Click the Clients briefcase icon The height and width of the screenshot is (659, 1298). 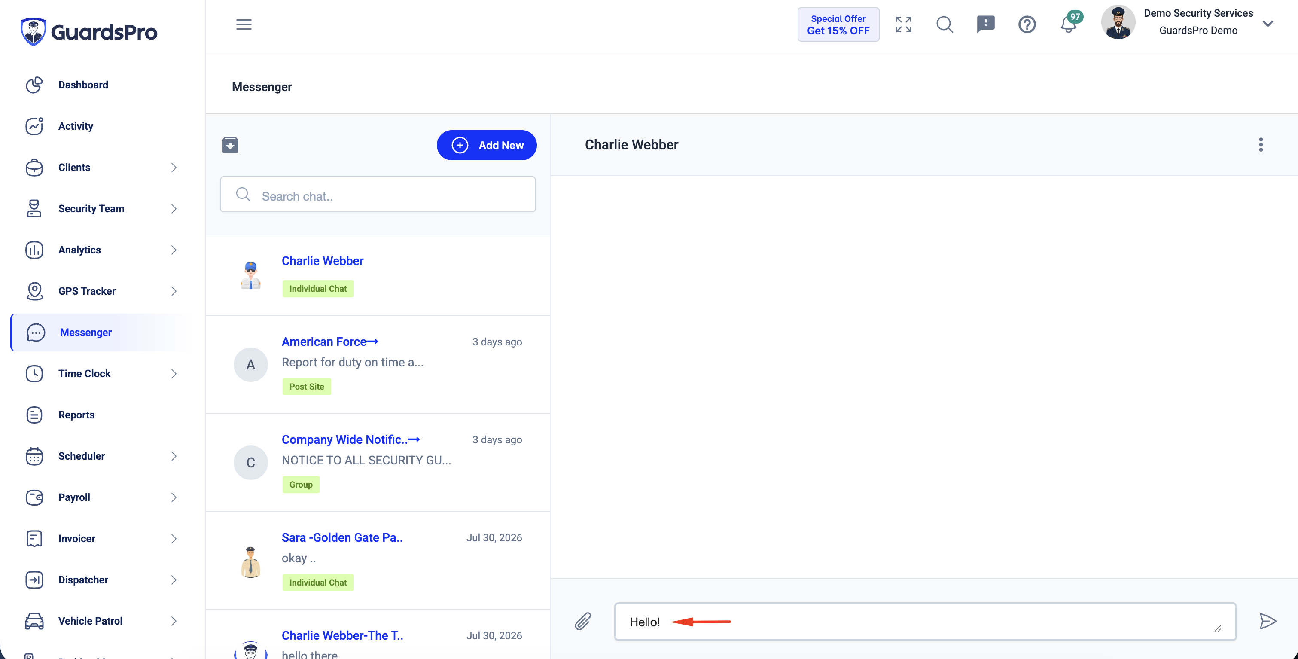34,167
